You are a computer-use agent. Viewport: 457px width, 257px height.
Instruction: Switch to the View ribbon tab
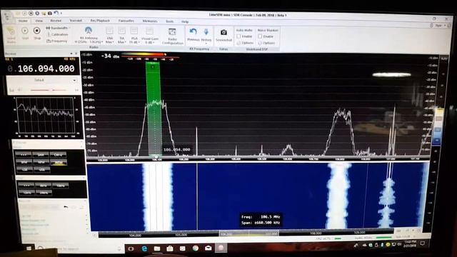[39, 21]
